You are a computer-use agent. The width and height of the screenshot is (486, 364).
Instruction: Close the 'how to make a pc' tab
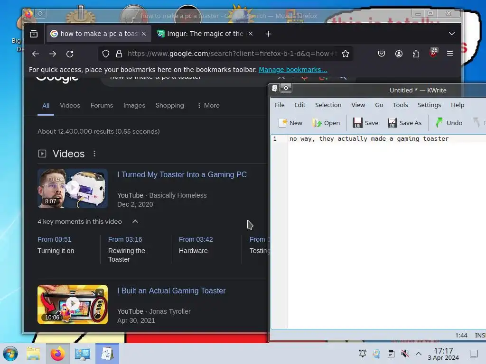pos(144,34)
